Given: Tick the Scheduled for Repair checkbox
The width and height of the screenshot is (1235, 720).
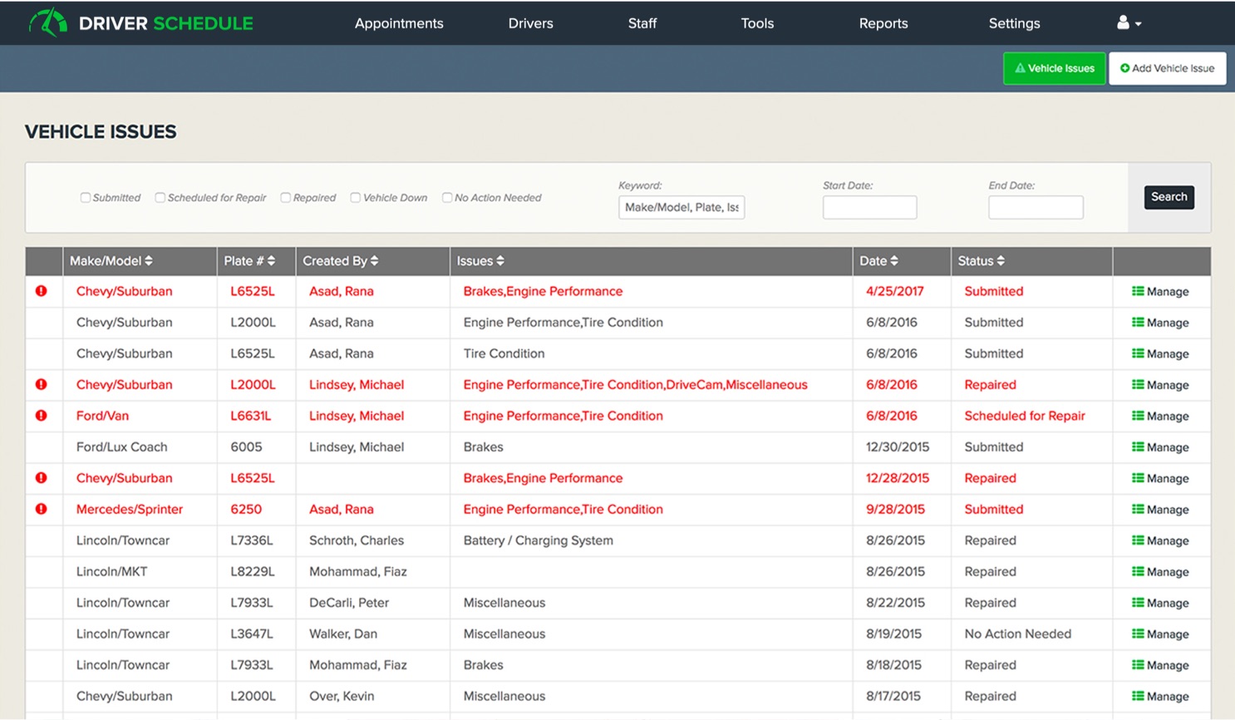Looking at the screenshot, I should point(160,198).
